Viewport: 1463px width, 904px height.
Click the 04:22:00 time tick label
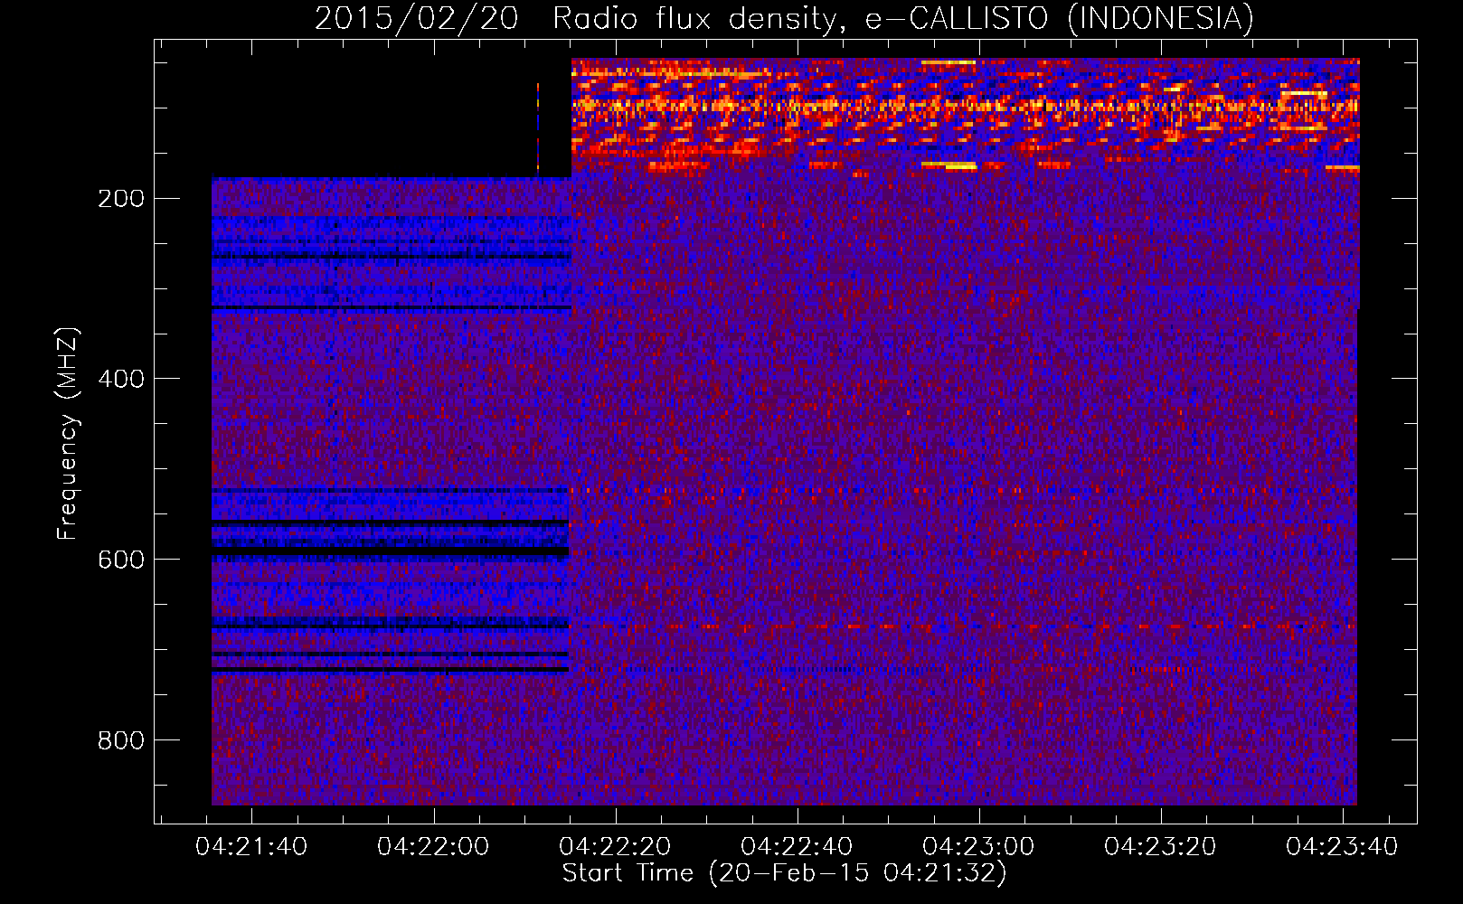tap(433, 847)
